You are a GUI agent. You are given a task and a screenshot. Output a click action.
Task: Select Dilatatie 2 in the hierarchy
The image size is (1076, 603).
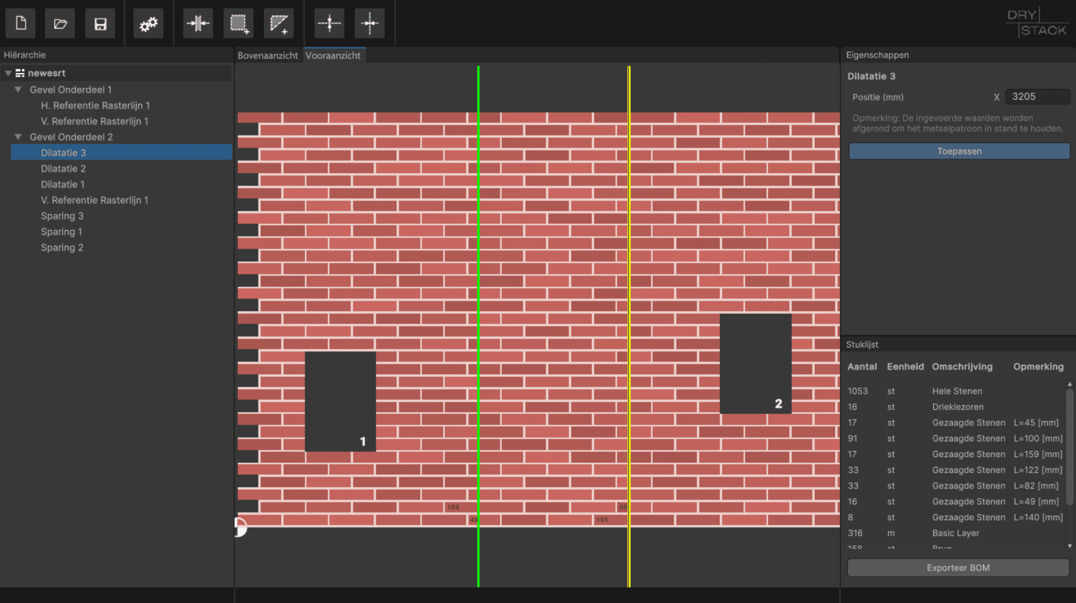click(x=63, y=168)
